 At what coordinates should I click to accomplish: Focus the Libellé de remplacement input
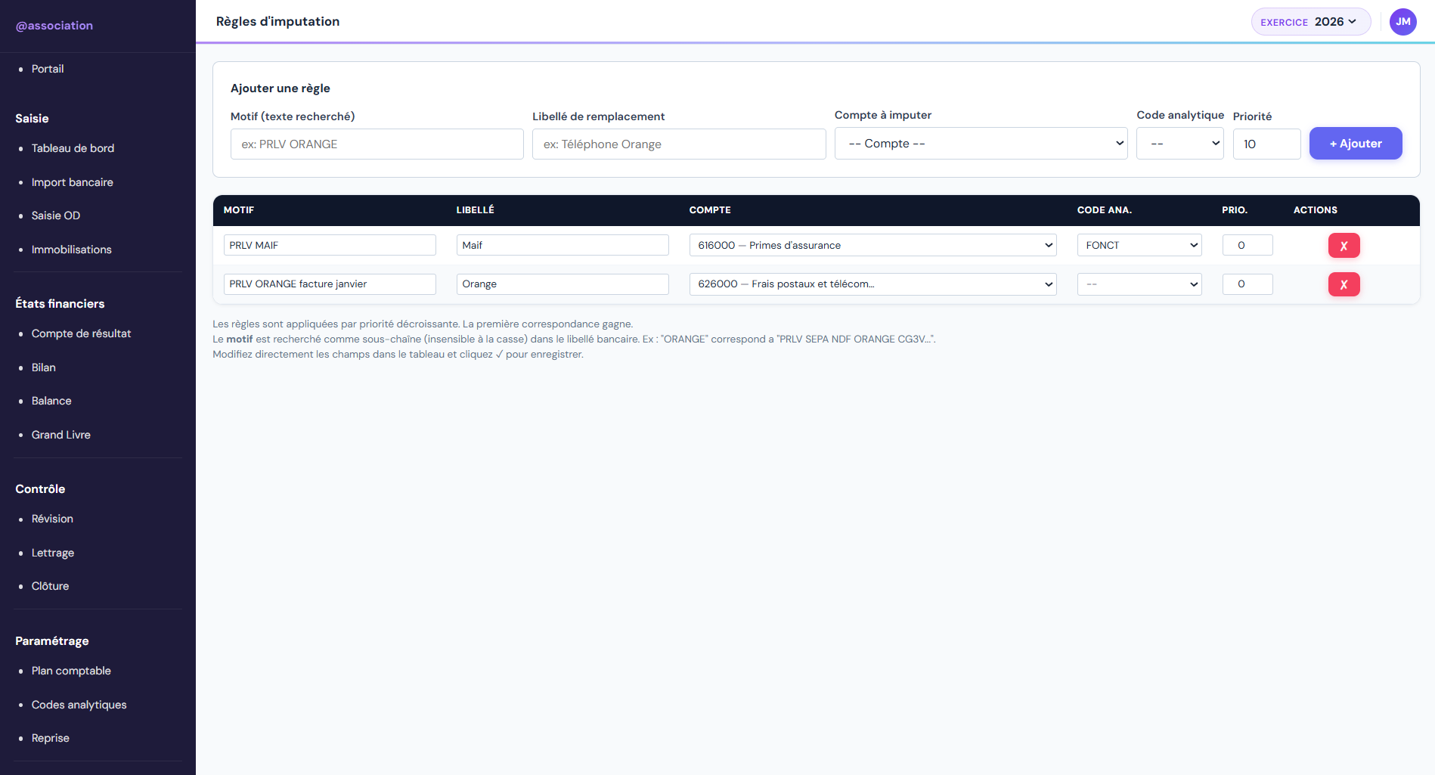pos(678,144)
